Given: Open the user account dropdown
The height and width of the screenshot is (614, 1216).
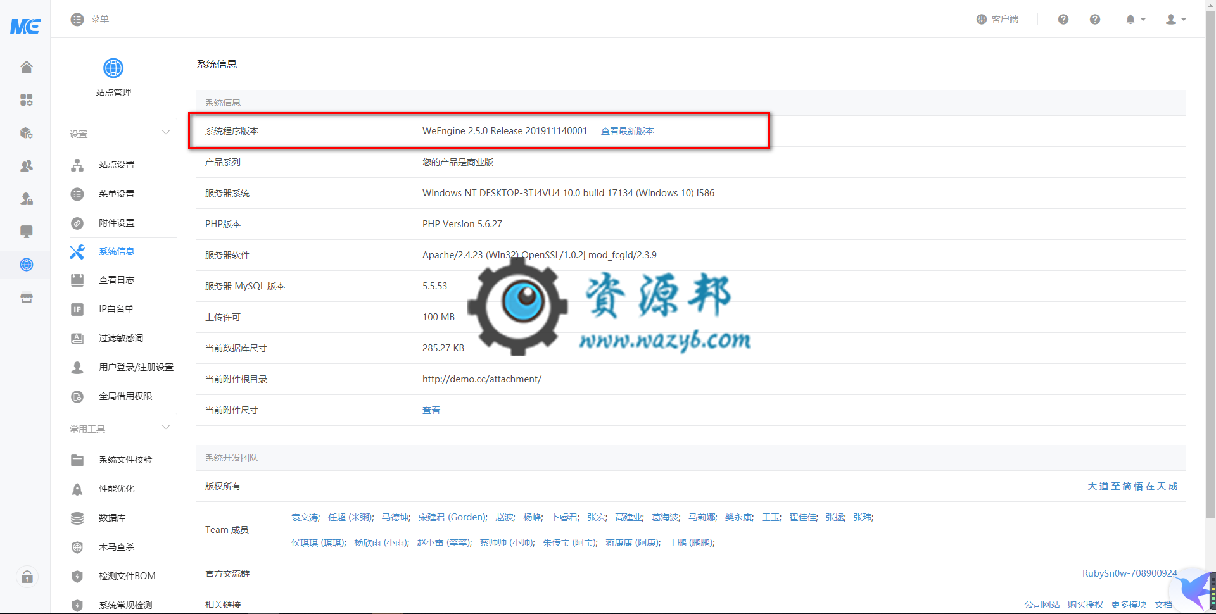Looking at the screenshot, I should coord(1176,20).
